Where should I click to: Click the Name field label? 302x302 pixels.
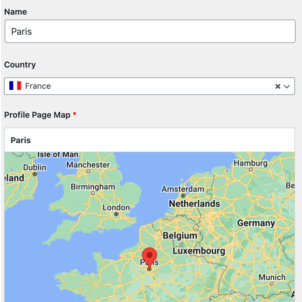click(15, 12)
